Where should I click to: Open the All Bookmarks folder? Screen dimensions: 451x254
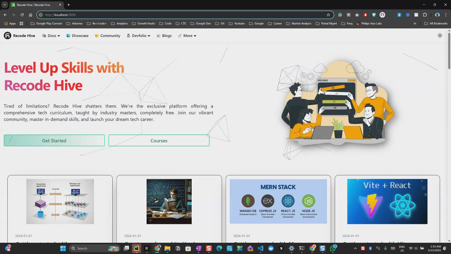click(436, 24)
